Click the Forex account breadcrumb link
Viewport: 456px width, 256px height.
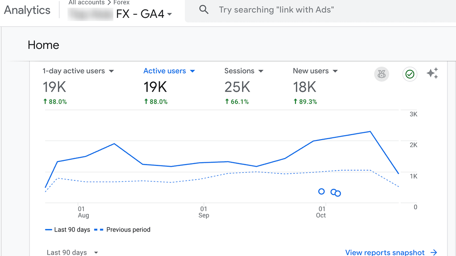121,2
